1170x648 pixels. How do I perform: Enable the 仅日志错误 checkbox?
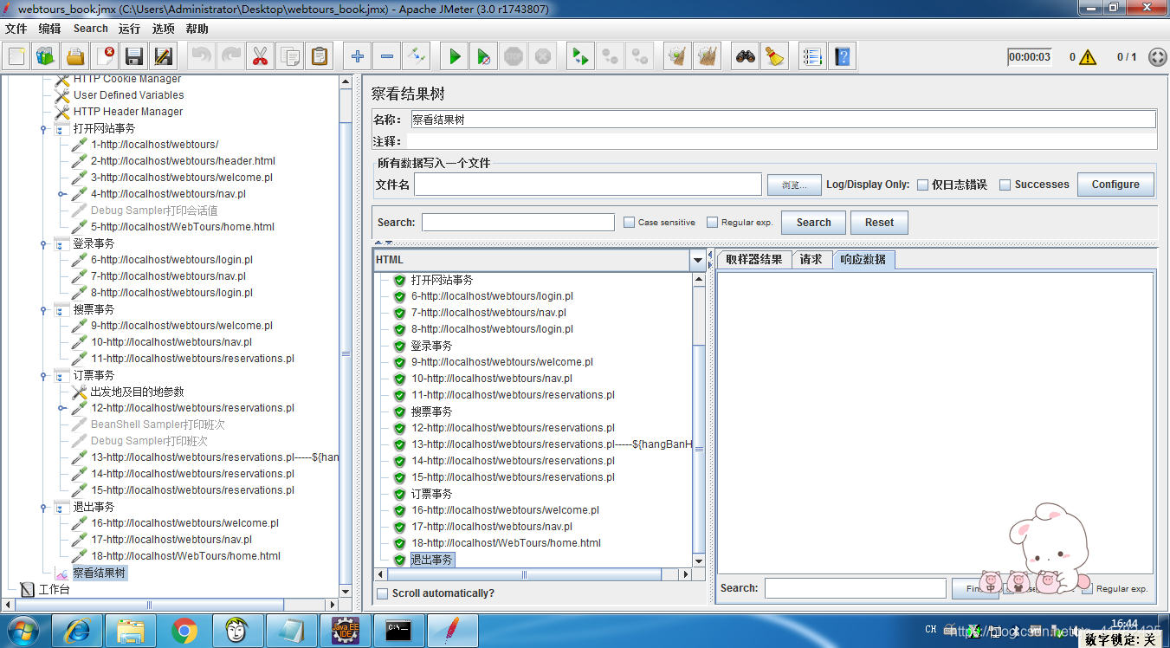pos(923,185)
